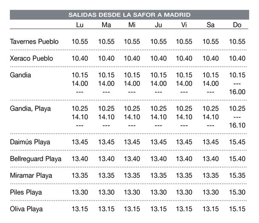Viewport: 259px width, 223px height.
Task: Select the 15.40 Sunday Bellreguard time
Action: pos(237,159)
